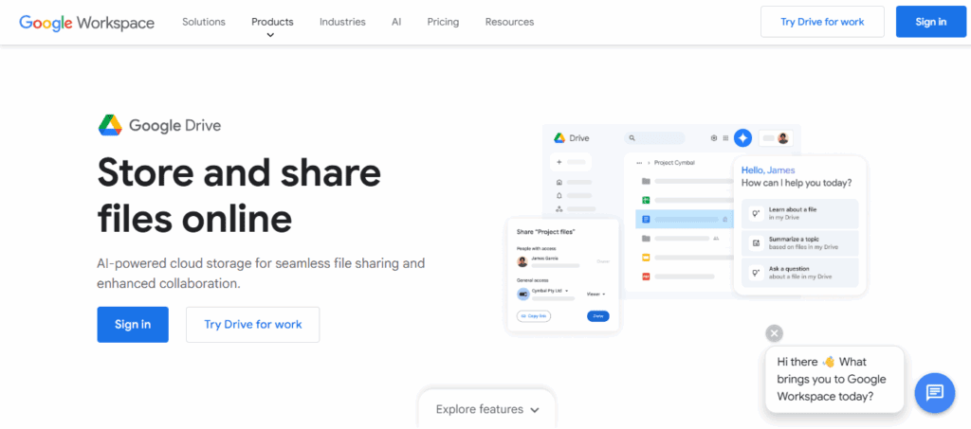Click the apps grid icon in Drive illustration
971x429 pixels.
click(725, 138)
